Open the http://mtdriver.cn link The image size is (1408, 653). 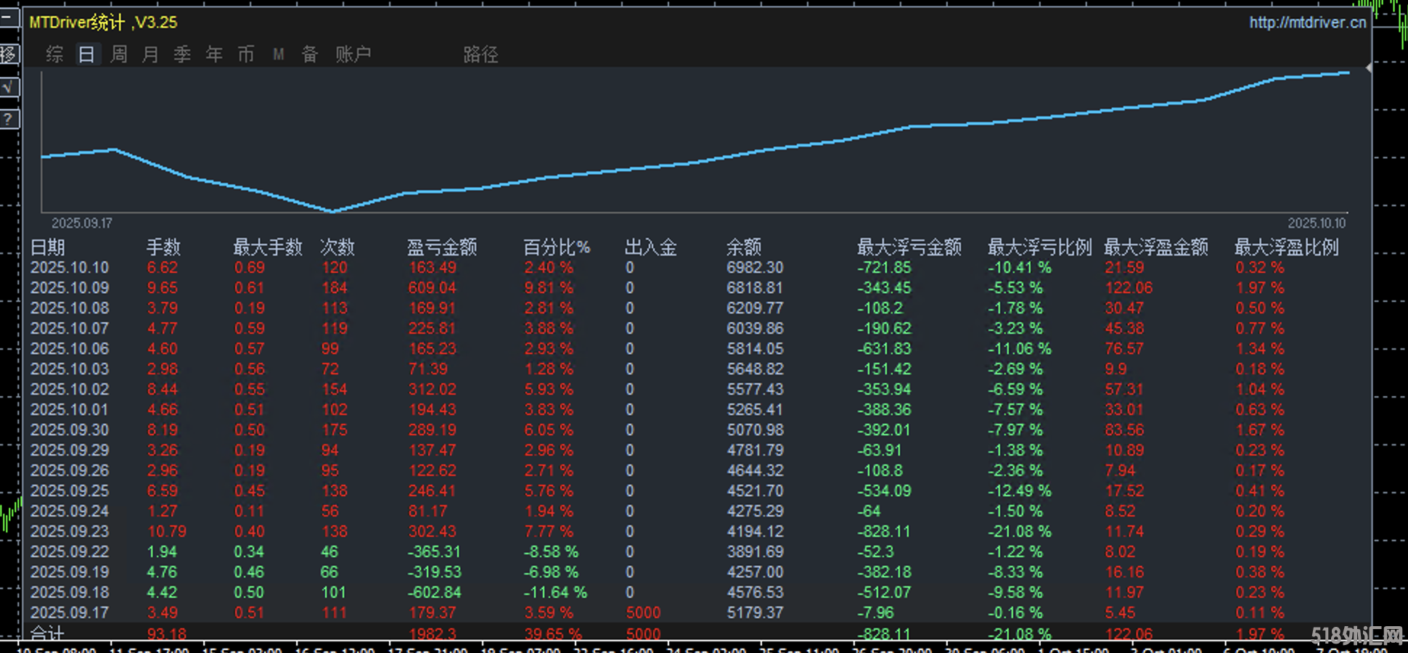(x=1307, y=22)
